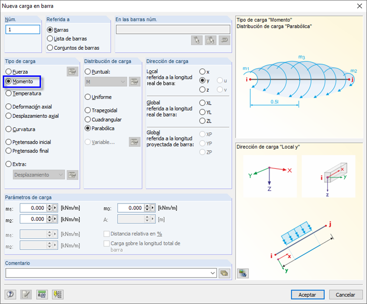Image resolution: width=367 pixels, height=304 pixels.
Task: Choose Momento load type
Action: tap(19, 82)
